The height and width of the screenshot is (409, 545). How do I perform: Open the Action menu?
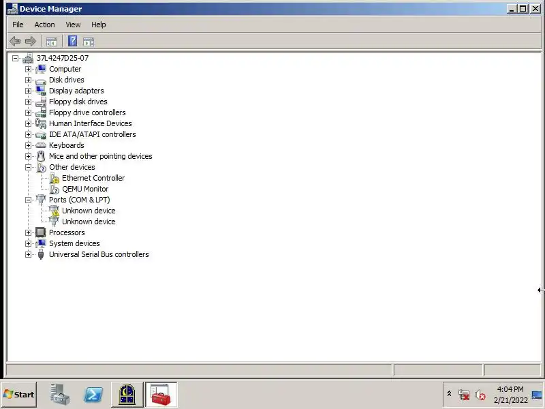click(44, 25)
